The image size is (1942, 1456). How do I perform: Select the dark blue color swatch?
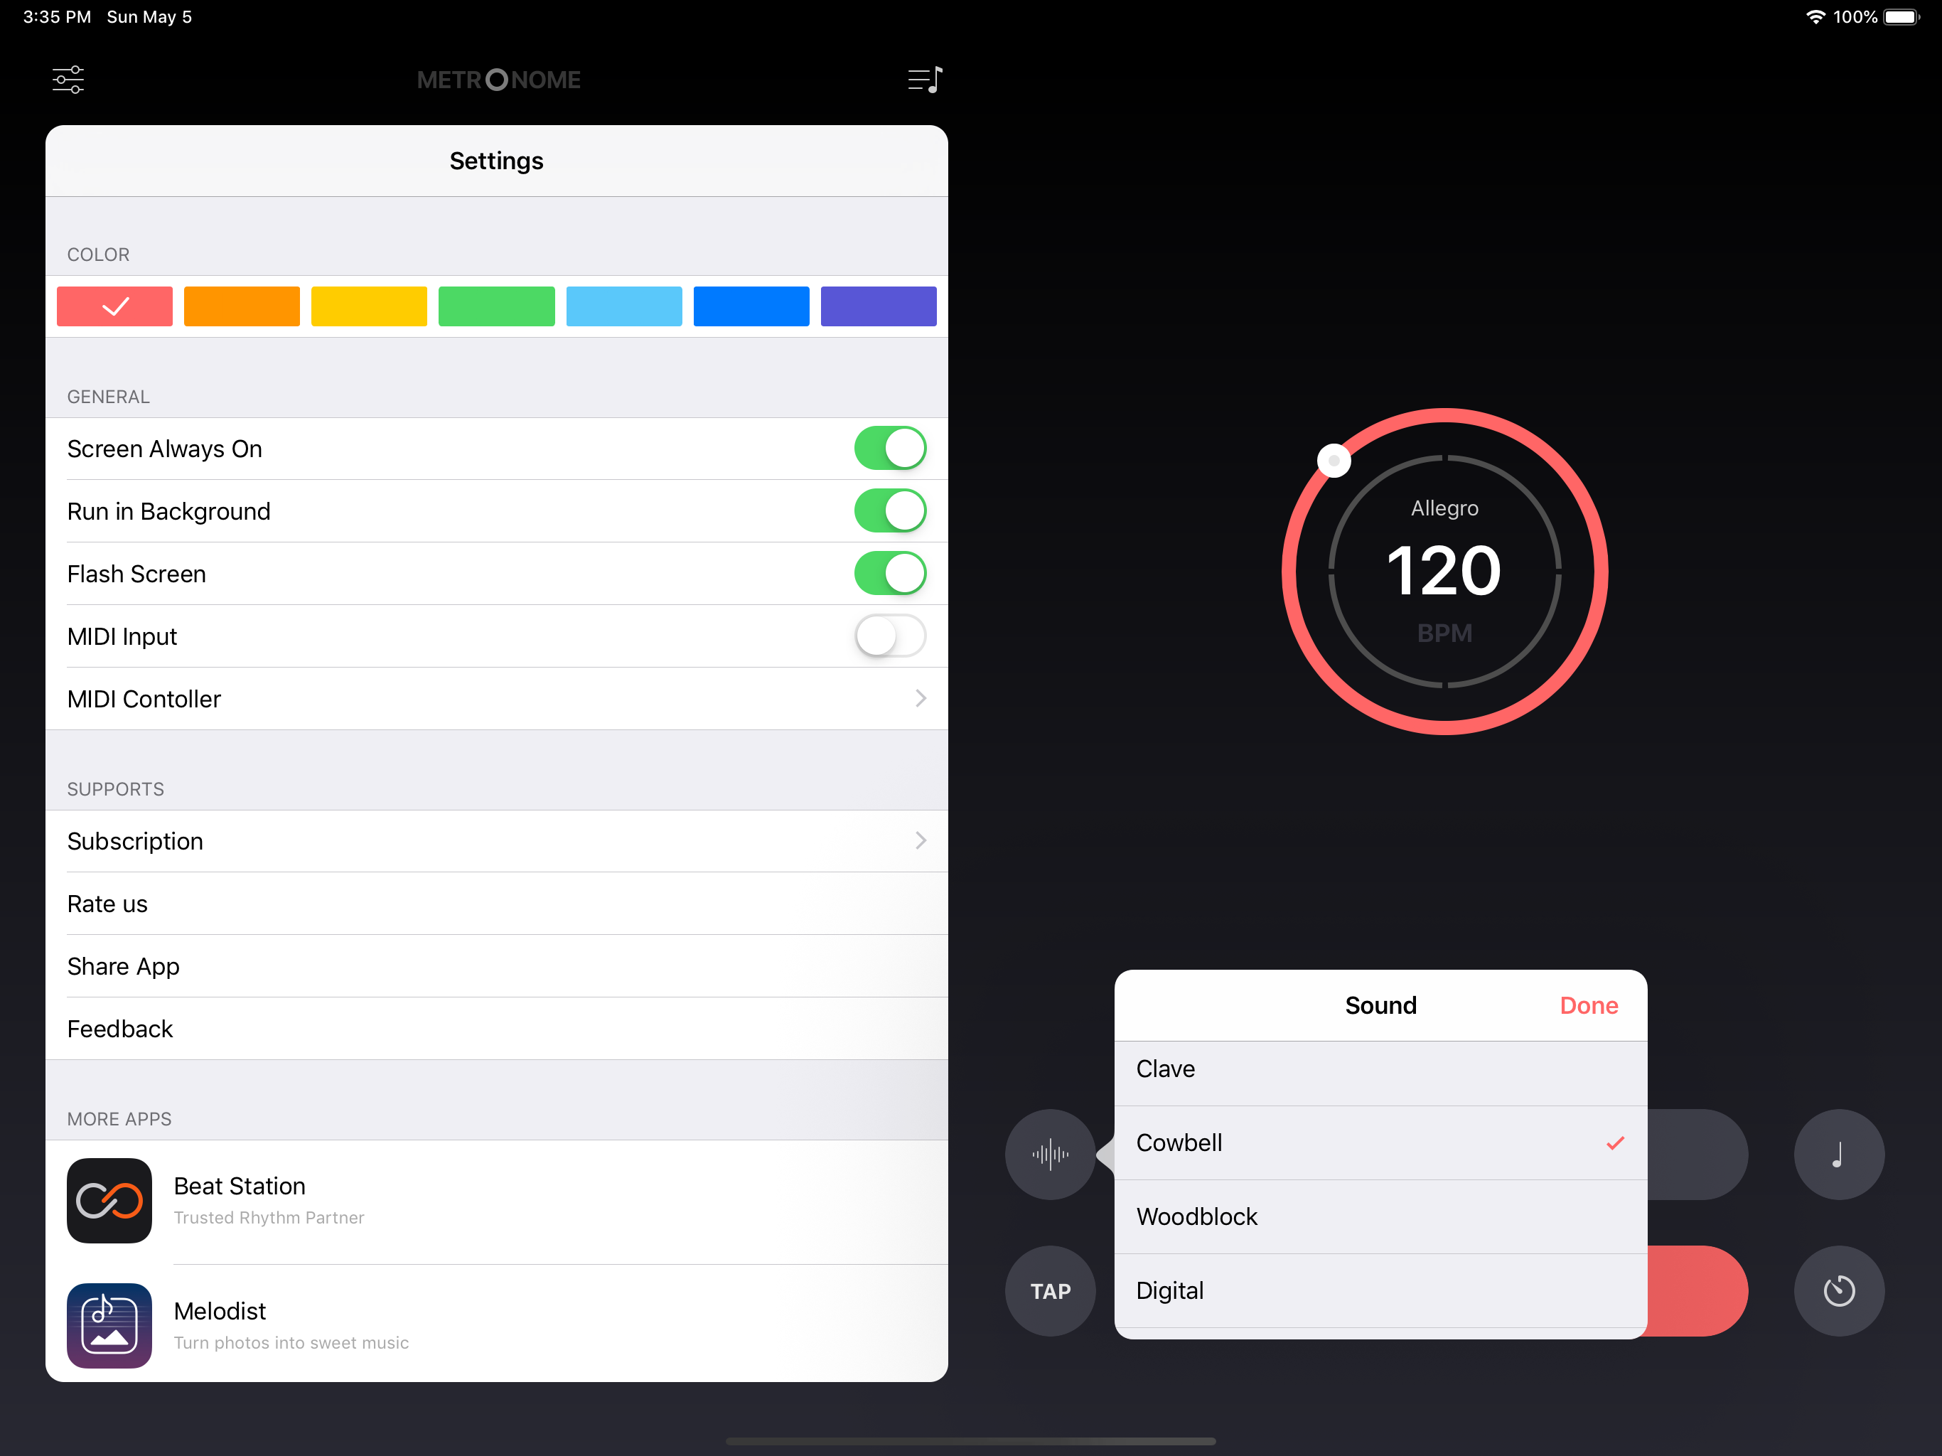751,306
